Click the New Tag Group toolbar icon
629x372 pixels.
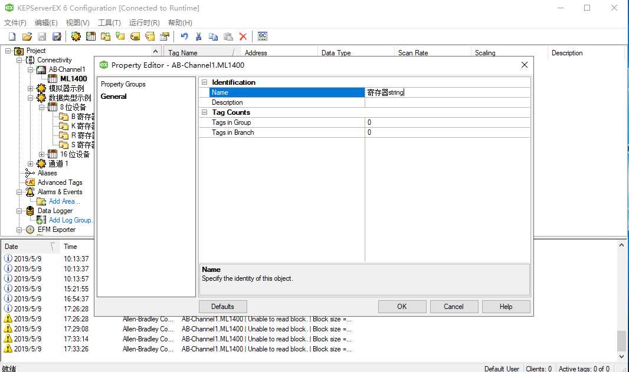(x=106, y=36)
